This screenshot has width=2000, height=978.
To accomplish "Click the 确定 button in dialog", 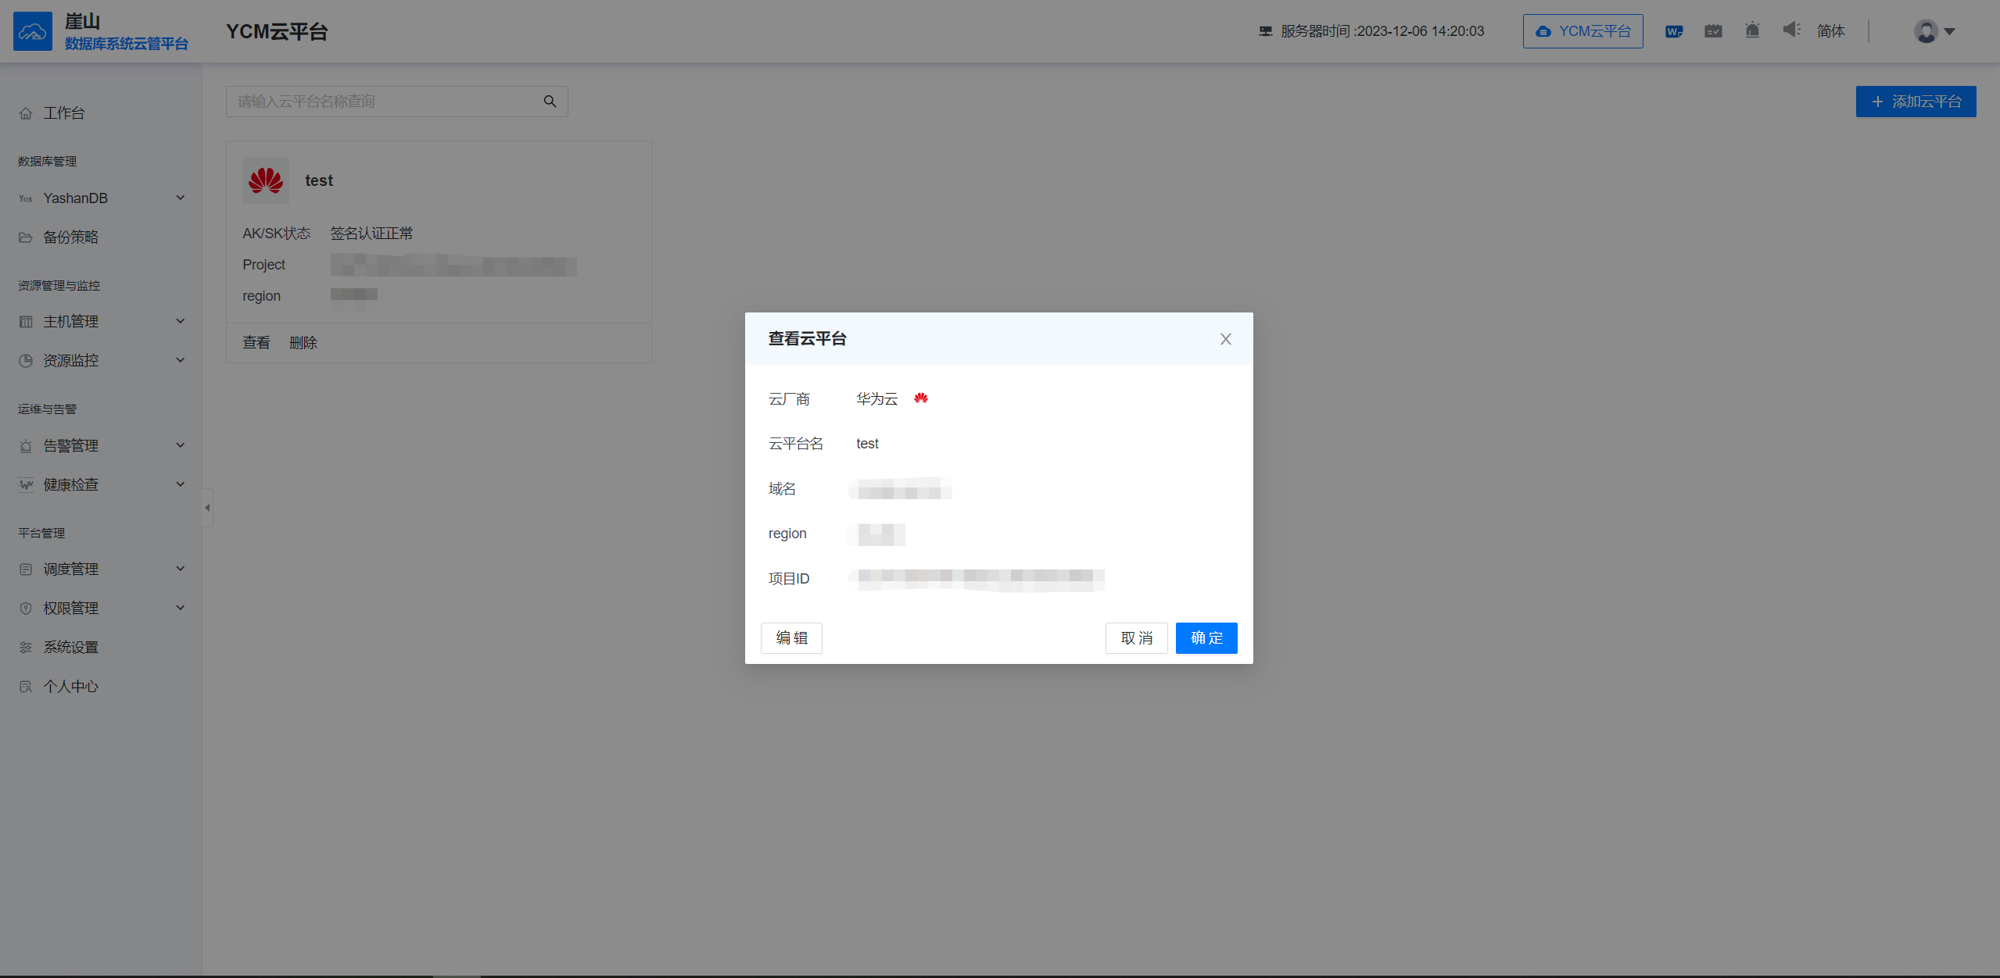I will pyautogui.click(x=1206, y=638).
